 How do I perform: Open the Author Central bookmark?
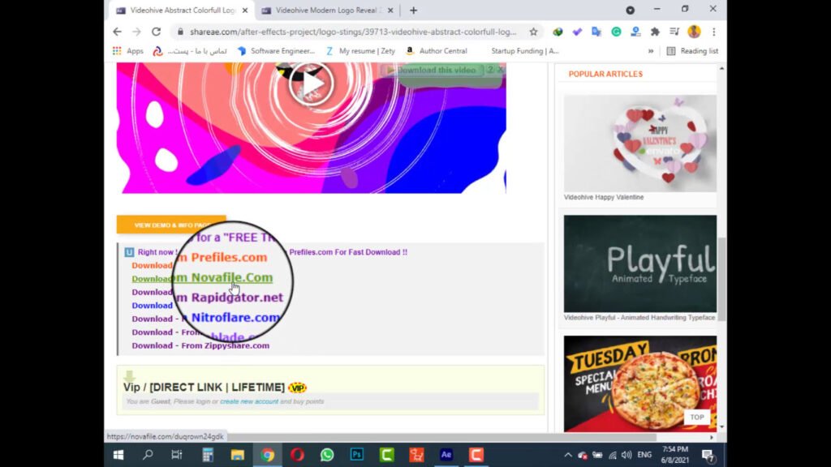coord(436,51)
